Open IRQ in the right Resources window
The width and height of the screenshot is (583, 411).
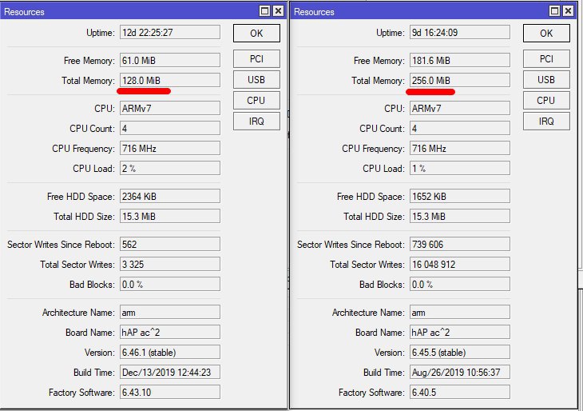pyautogui.click(x=546, y=122)
